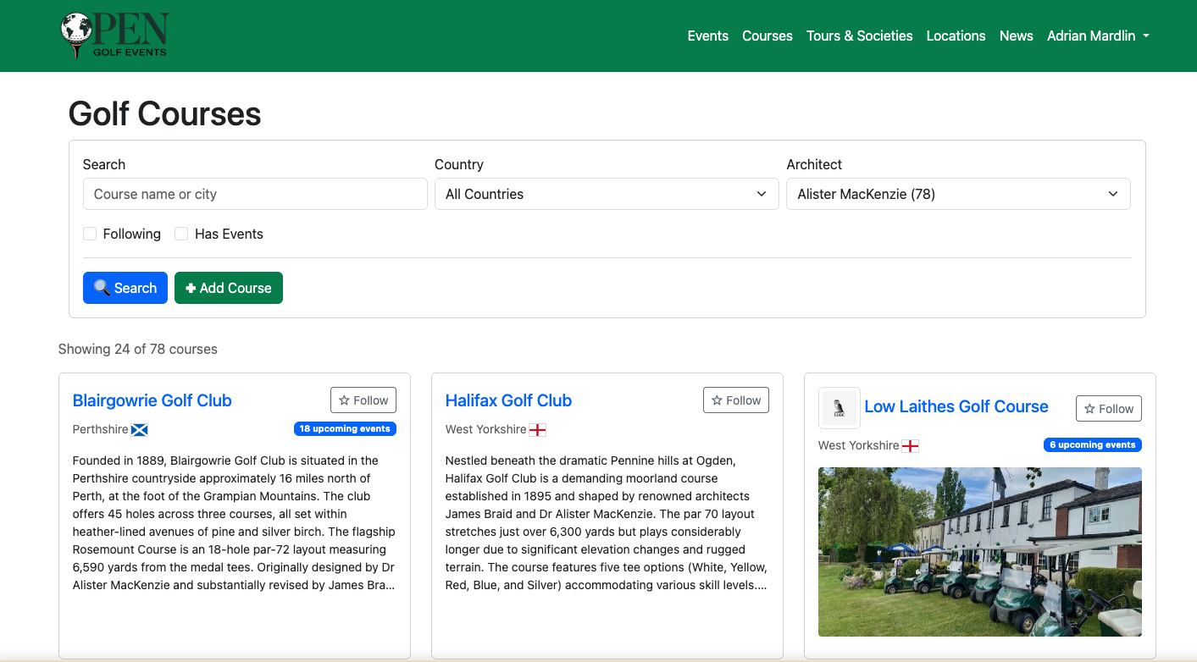
Task: Click the green Add Course button
Action: [228, 288]
